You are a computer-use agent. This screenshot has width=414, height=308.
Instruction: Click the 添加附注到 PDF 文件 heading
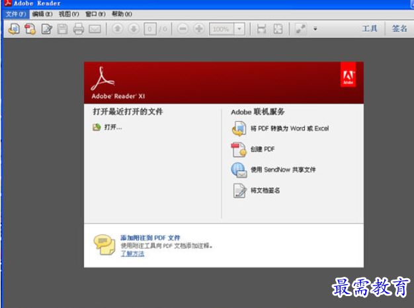[150, 238]
